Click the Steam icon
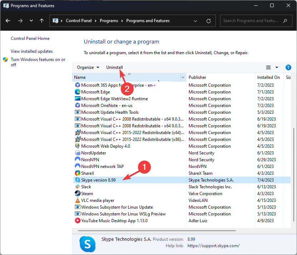This screenshot has height=255, width=297. click(x=77, y=193)
